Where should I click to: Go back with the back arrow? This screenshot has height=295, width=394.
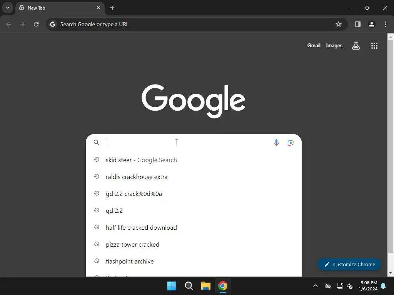8,24
